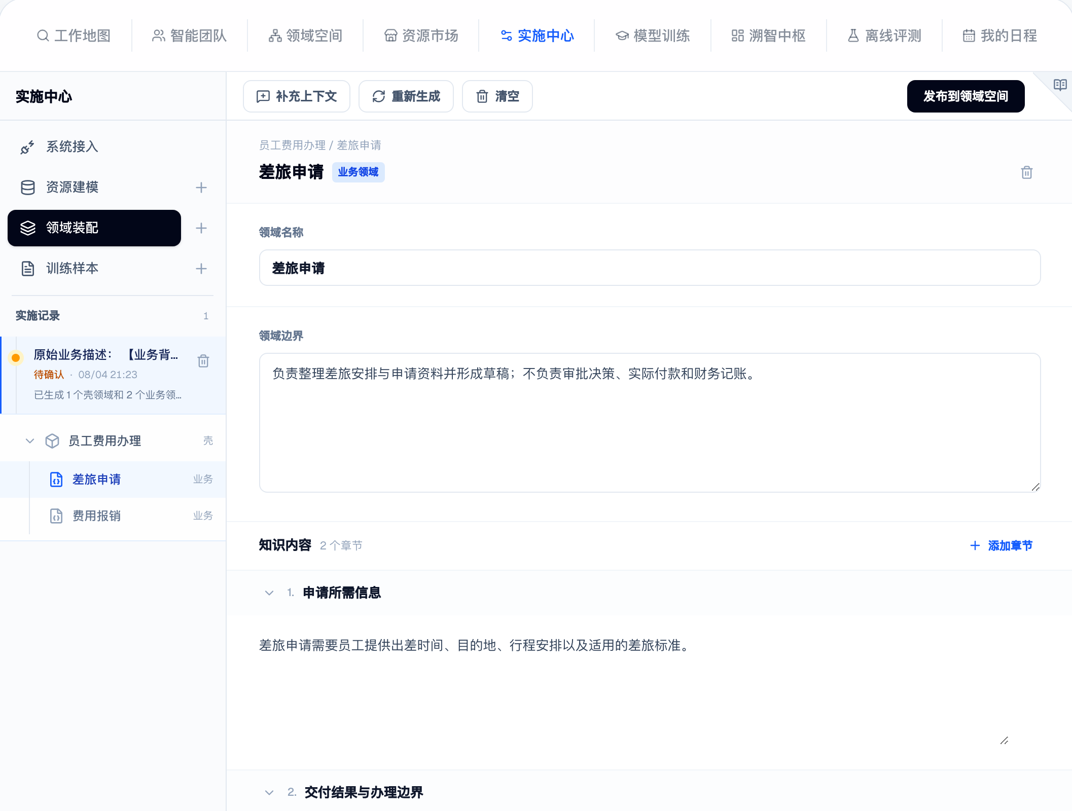Click the 清空 button
The height and width of the screenshot is (811, 1072).
[x=497, y=96]
